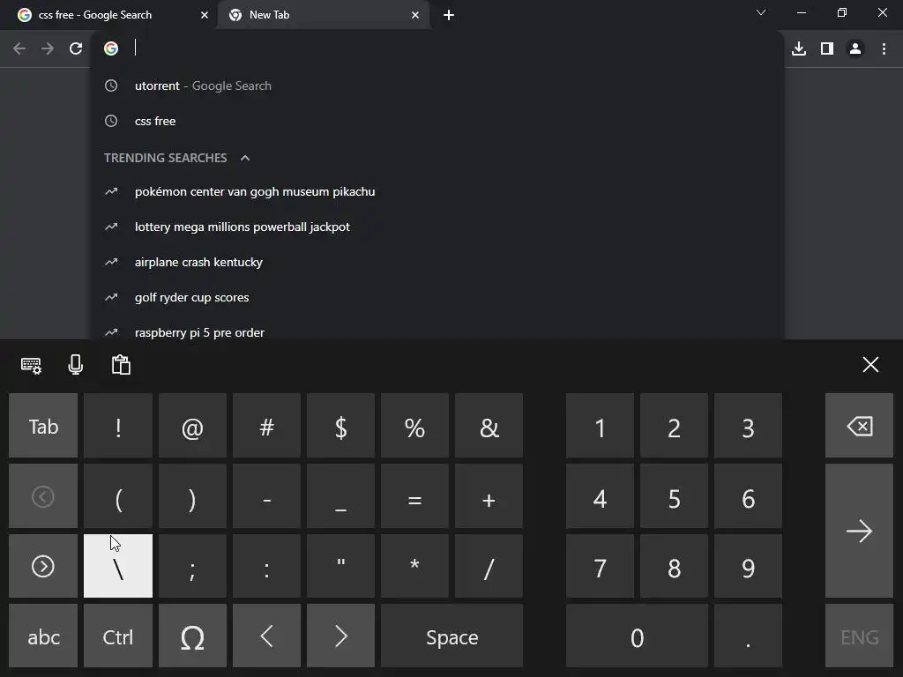
Task: Tap the % percent key
Action: click(414, 426)
